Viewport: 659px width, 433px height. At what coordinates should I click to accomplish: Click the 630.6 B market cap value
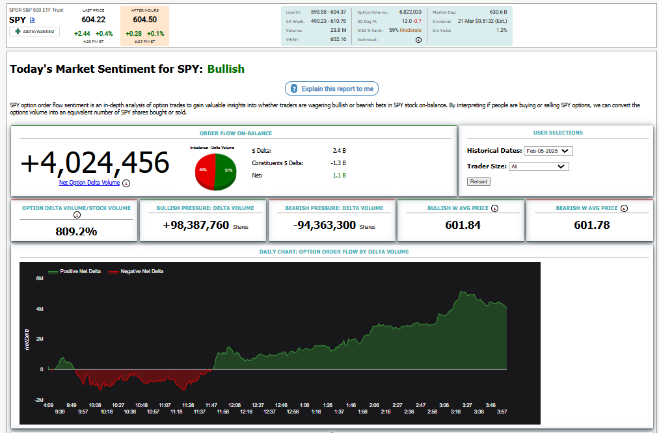coord(498,12)
